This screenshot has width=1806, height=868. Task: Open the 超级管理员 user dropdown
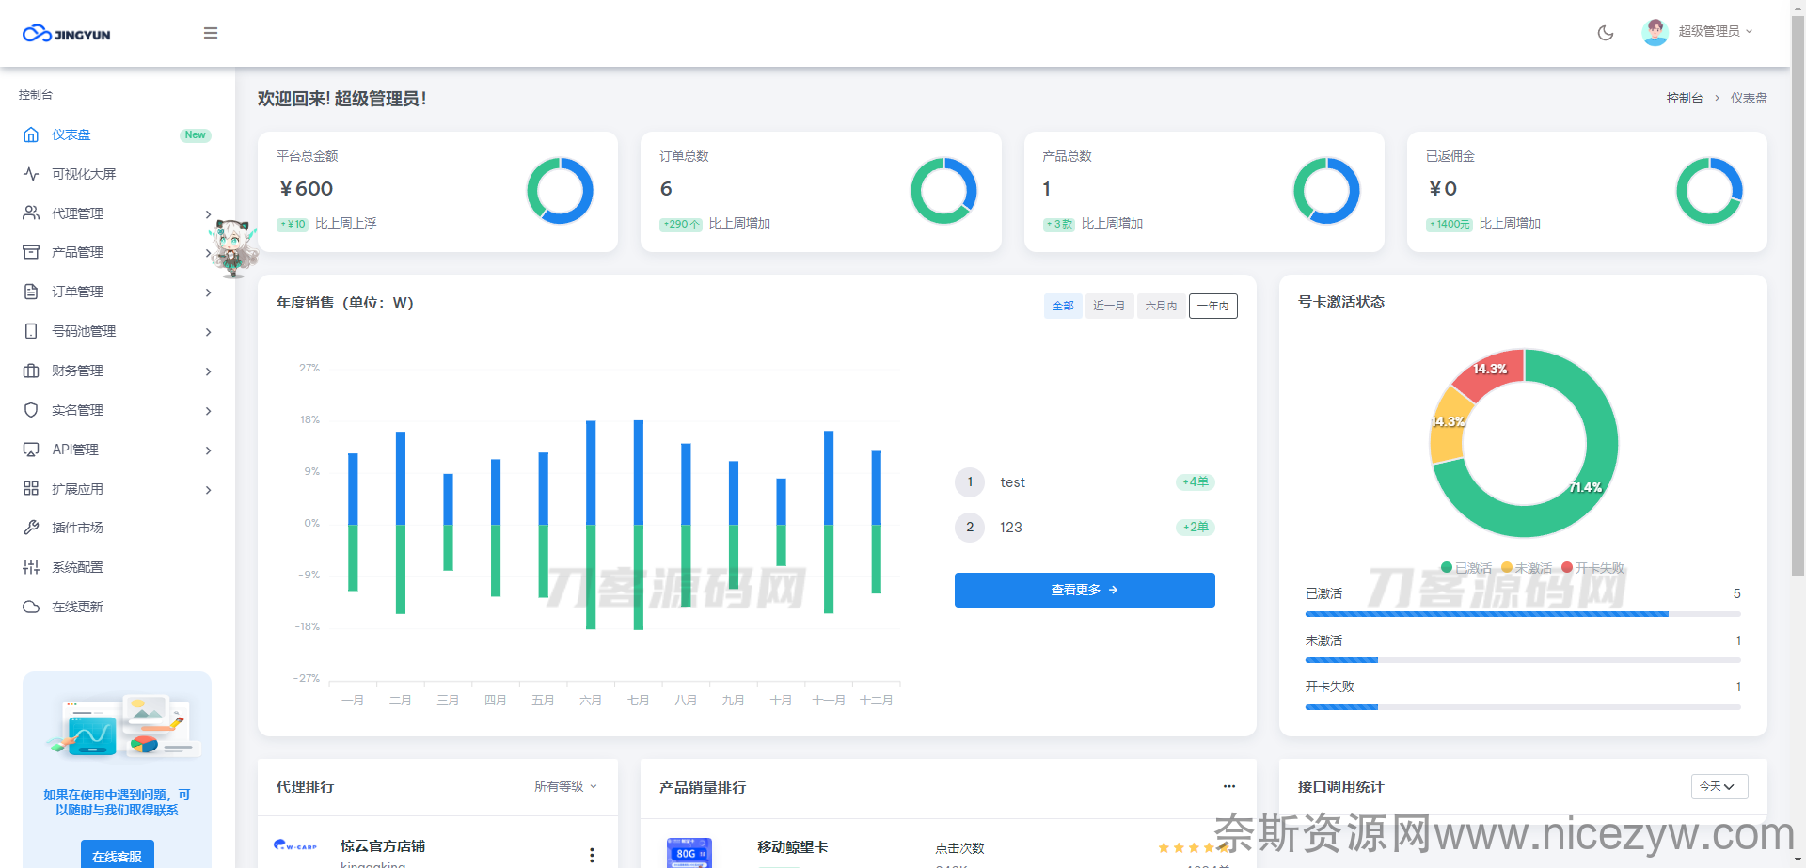click(1698, 32)
